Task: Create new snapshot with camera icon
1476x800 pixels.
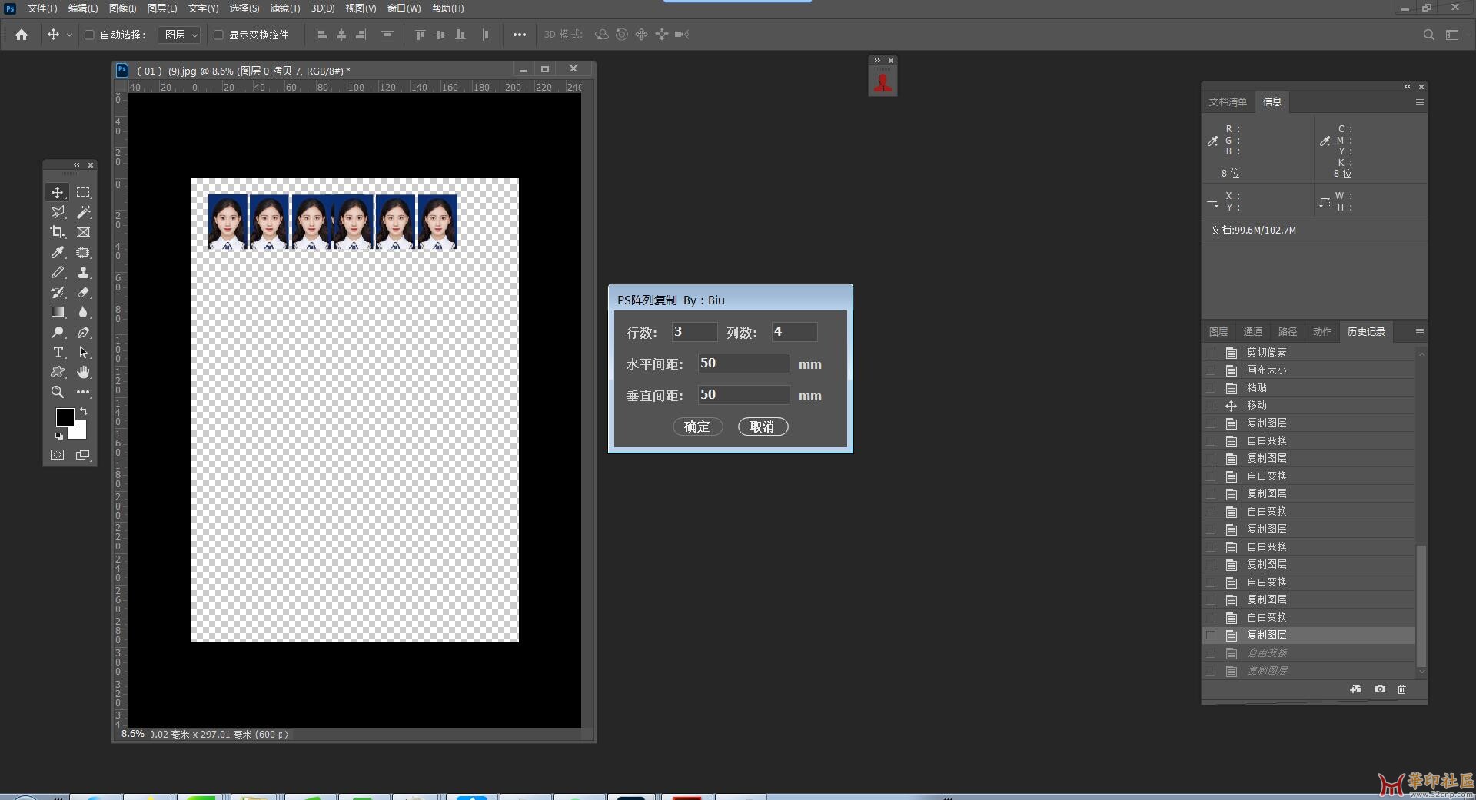Action: pos(1380,689)
